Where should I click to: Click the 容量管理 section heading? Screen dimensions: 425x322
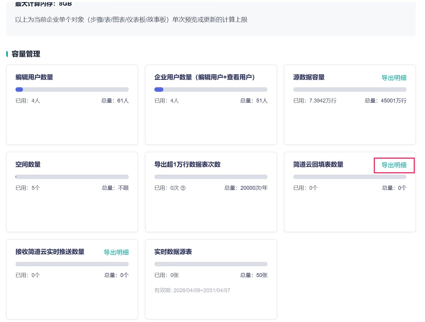[26, 54]
